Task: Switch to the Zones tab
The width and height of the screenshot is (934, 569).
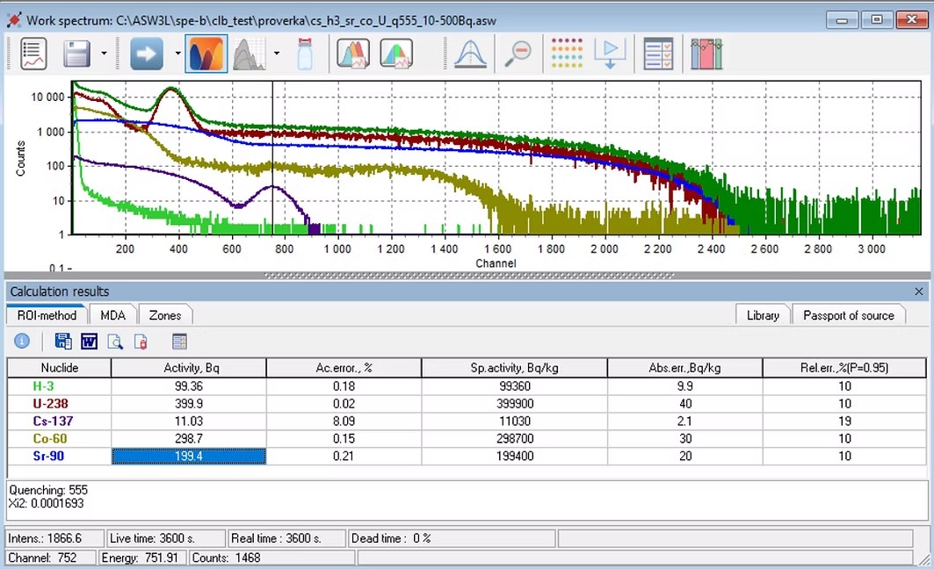Action: pyautogui.click(x=164, y=315)
